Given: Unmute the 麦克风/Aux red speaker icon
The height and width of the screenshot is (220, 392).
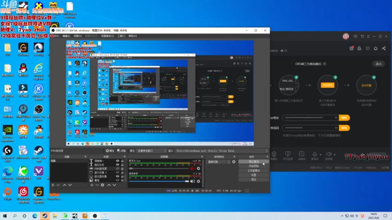Looking at the screenshot, I should click(x=192, y=169).
